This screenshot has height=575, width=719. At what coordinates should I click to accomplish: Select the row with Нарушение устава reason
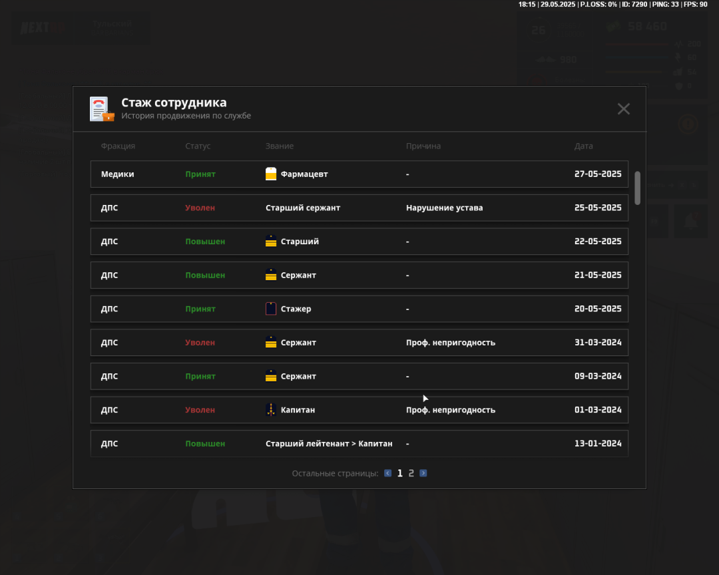click(359, 208)
